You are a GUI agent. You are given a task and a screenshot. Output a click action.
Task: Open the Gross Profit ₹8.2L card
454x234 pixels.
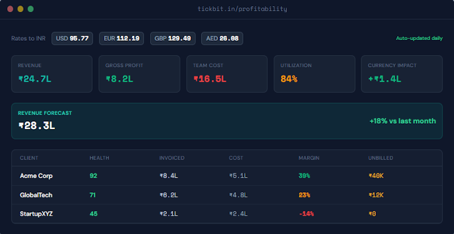tap(139, 74)
